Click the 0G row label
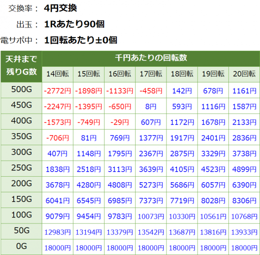 click(21, 247)
